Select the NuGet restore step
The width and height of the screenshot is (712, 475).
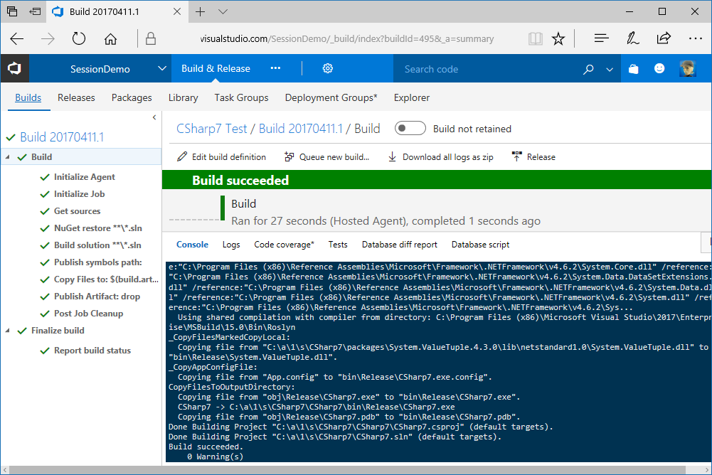point(98,228)
